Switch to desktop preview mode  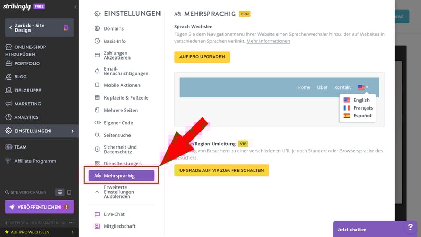[x=60, y=192]
